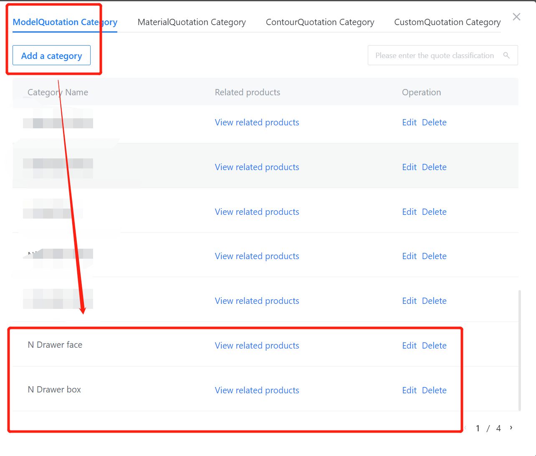Open the ContourQuotation Category tab

coord(320,22)
